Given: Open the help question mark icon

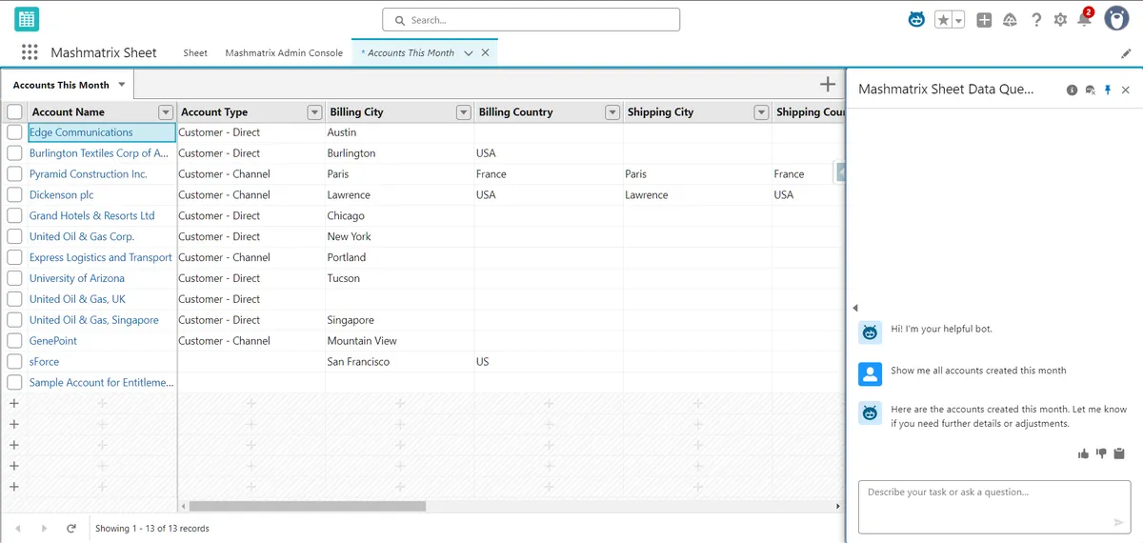Looking at the screenshot, I should click(x=1036, y=19).
